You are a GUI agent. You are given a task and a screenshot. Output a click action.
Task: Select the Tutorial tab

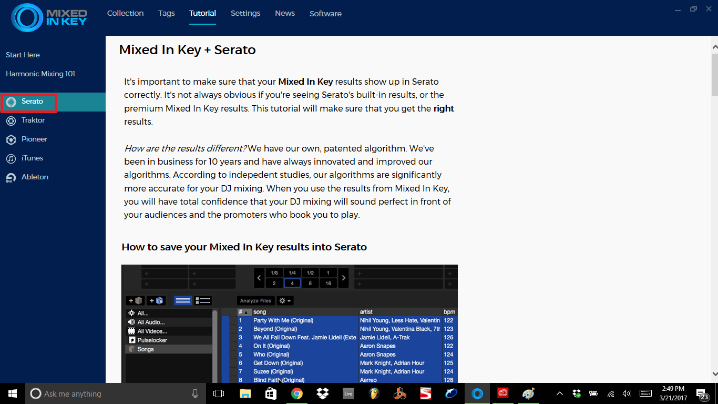pyautogui.click(x=202, y=13)
